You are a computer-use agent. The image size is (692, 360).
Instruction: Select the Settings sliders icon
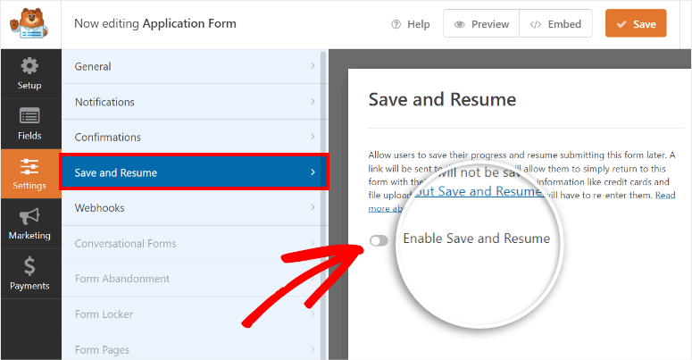[x=29, y=166]
